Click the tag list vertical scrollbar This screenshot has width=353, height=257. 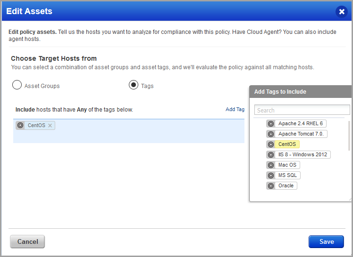point(349,136)
